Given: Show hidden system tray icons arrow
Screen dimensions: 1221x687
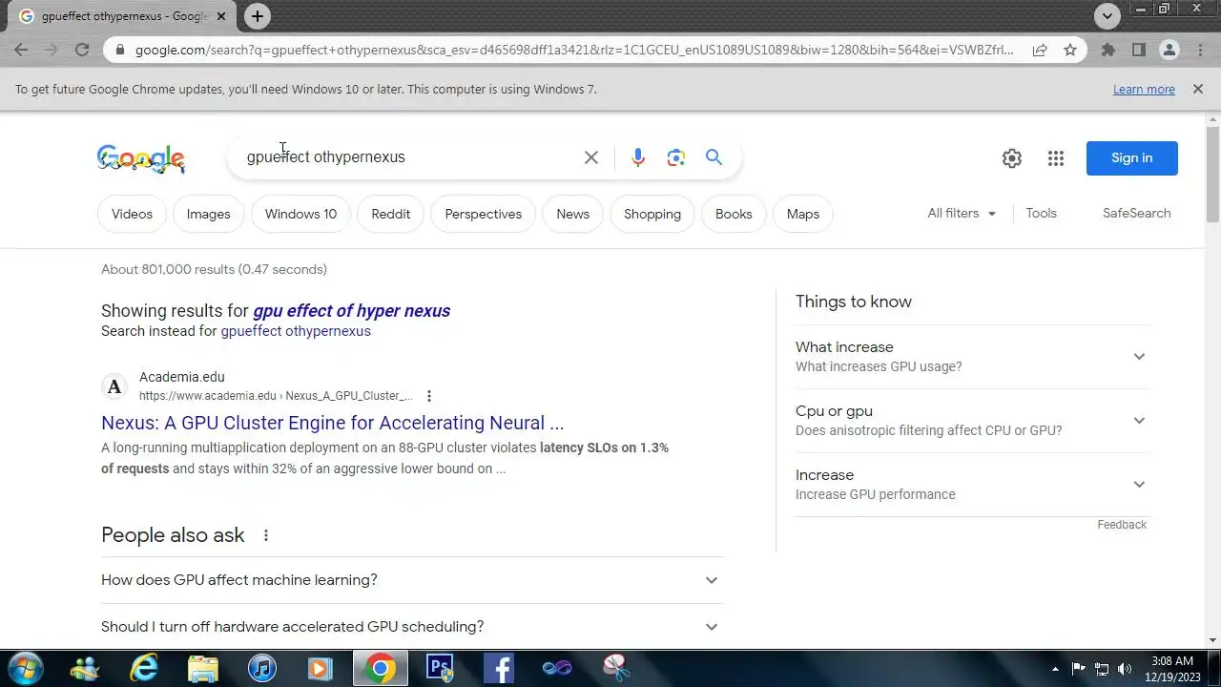Looking at the screenshot, I should pyautogui.click(x=1055, y=669).
